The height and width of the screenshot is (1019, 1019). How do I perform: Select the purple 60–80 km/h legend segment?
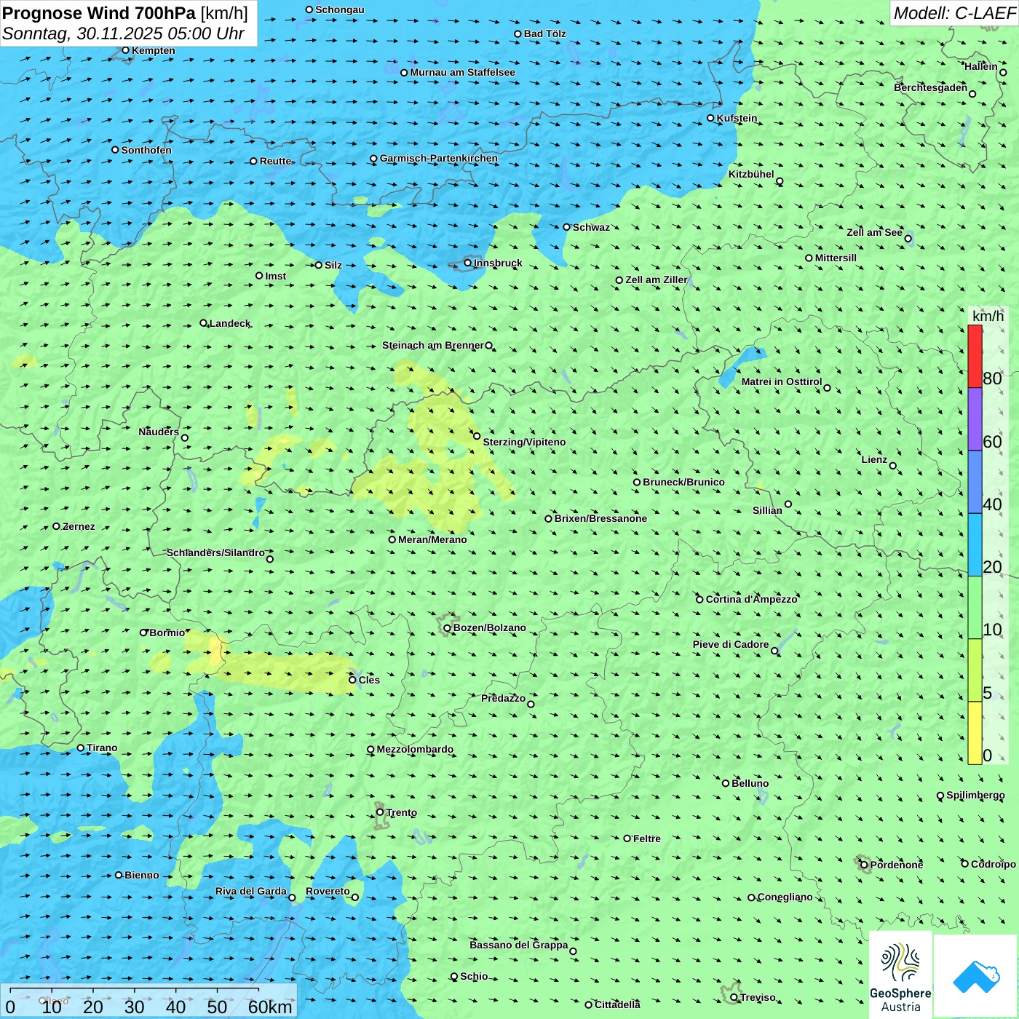pyautogui.click(x=975, y=419)
